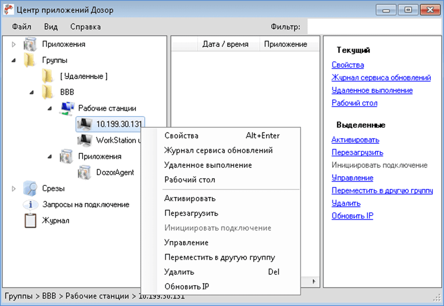Click the WorkStation computer icon in tree
The width and height of the screenshot is (444, 306).
tap(85, 140)
